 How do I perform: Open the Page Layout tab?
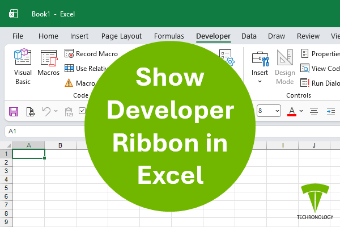coord(121,36)
